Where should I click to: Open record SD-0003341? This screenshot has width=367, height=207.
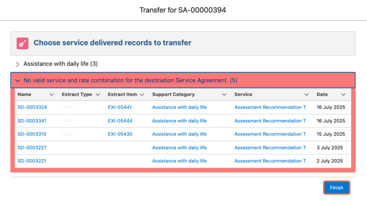point(32,121)
